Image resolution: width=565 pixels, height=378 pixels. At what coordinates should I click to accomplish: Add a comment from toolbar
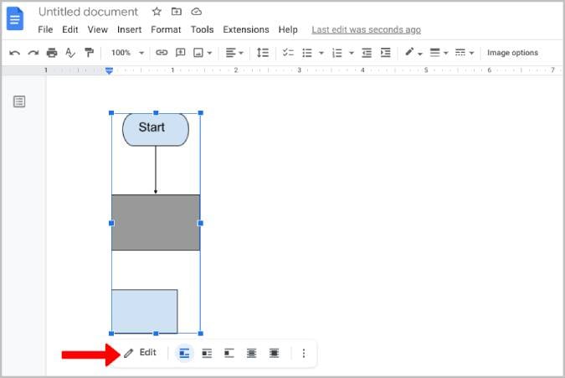click(180, 53)
